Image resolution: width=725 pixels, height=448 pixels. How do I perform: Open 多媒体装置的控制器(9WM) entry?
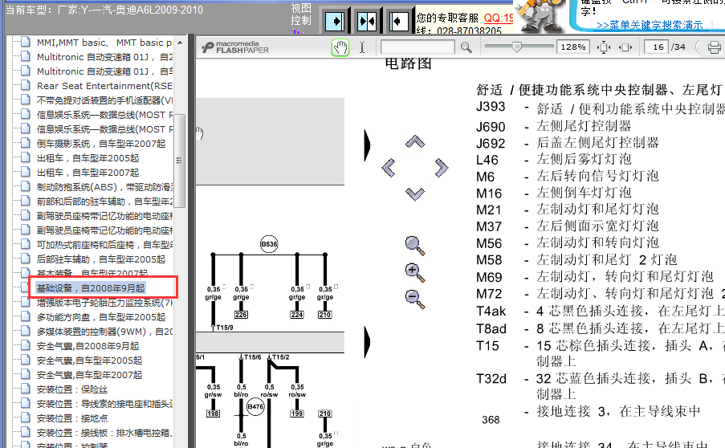coord(104,332)
